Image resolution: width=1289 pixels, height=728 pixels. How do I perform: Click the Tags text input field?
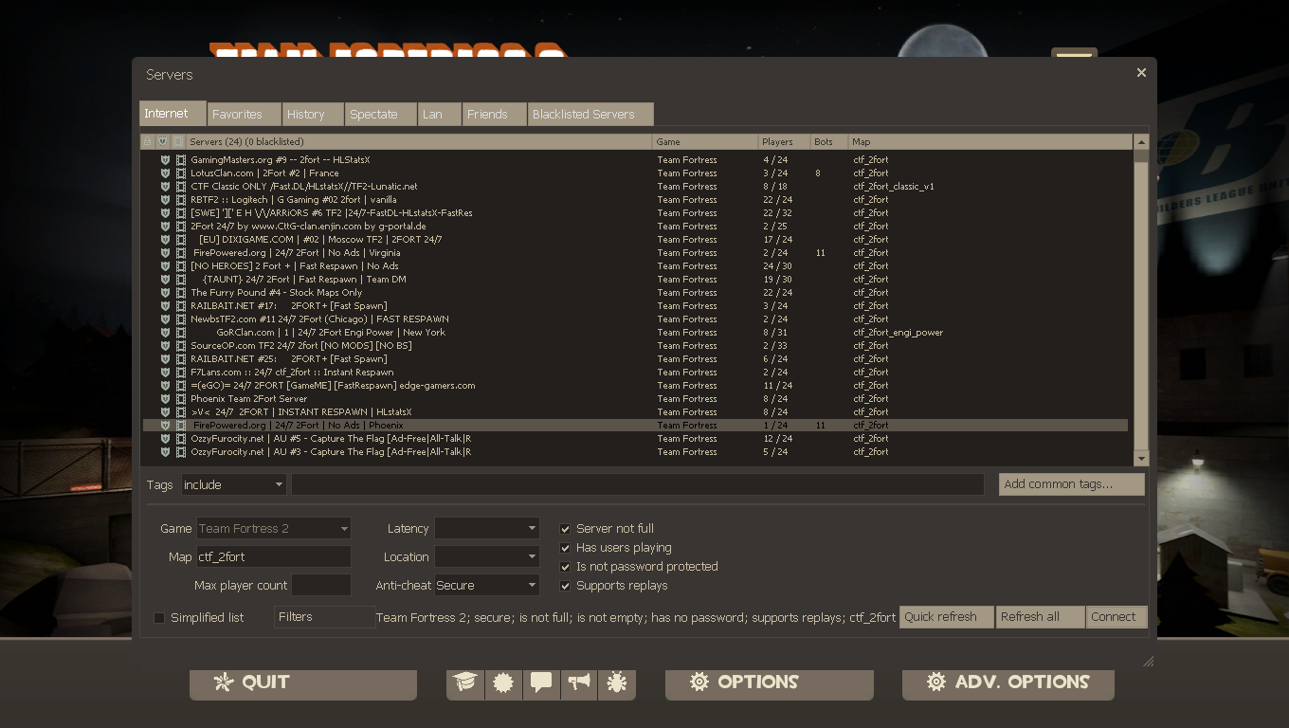[637, 484]
